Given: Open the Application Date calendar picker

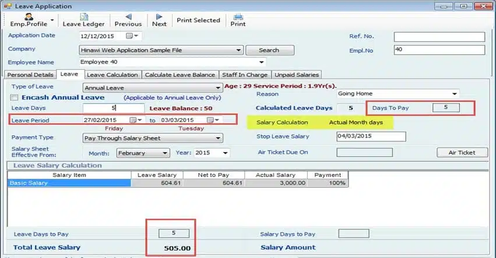Looking at the screenshot, I should coord(129,36).
